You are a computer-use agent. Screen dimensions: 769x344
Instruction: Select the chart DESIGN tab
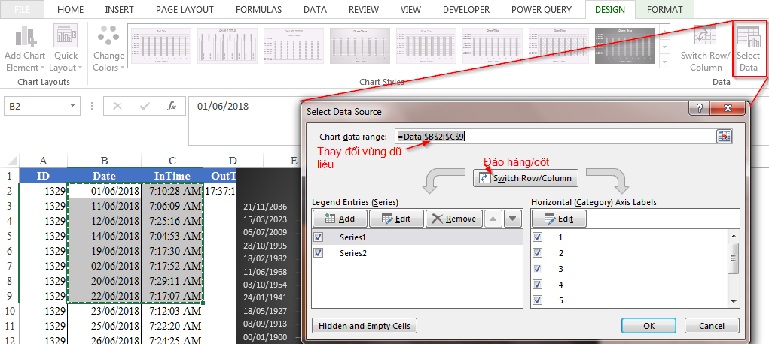pyautogui.click(x=610, y=9)
